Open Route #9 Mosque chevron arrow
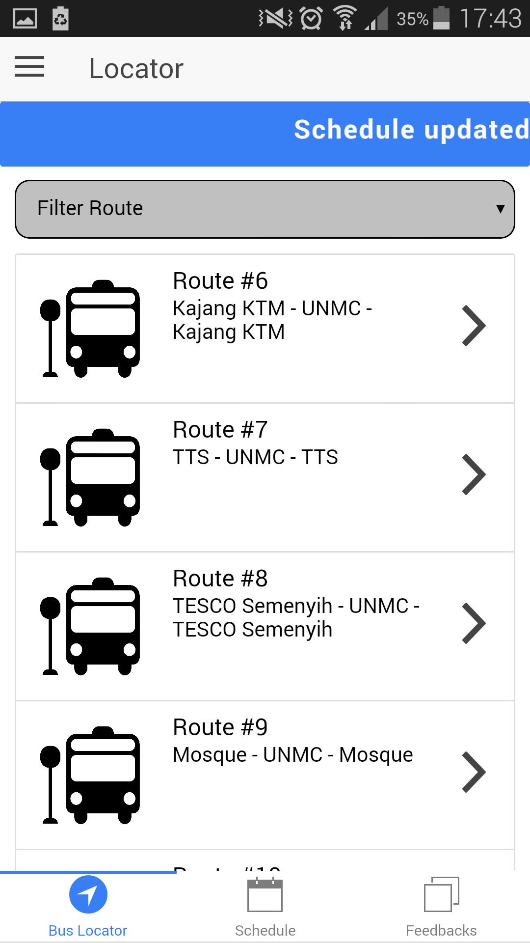Screen dimensions: 530x943 (474, 773)
